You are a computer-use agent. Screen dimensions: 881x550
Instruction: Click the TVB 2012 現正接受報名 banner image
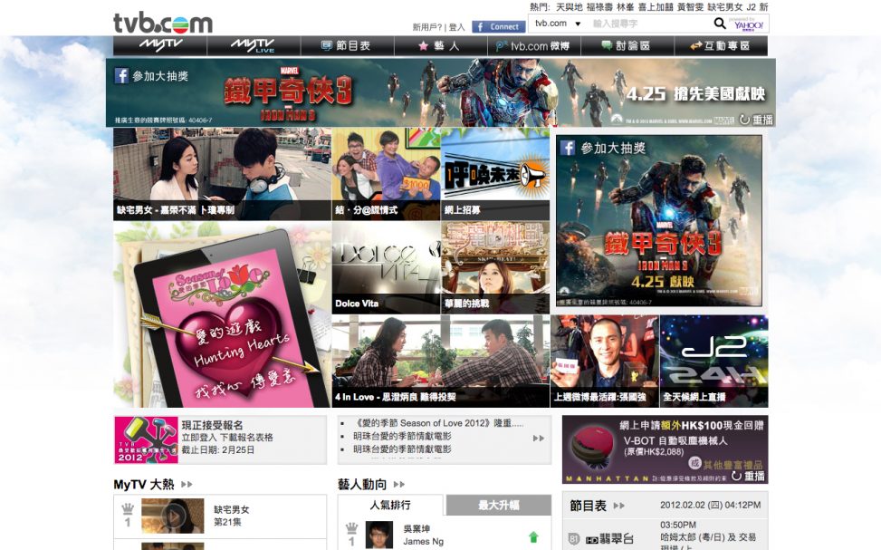coord(146,439)
